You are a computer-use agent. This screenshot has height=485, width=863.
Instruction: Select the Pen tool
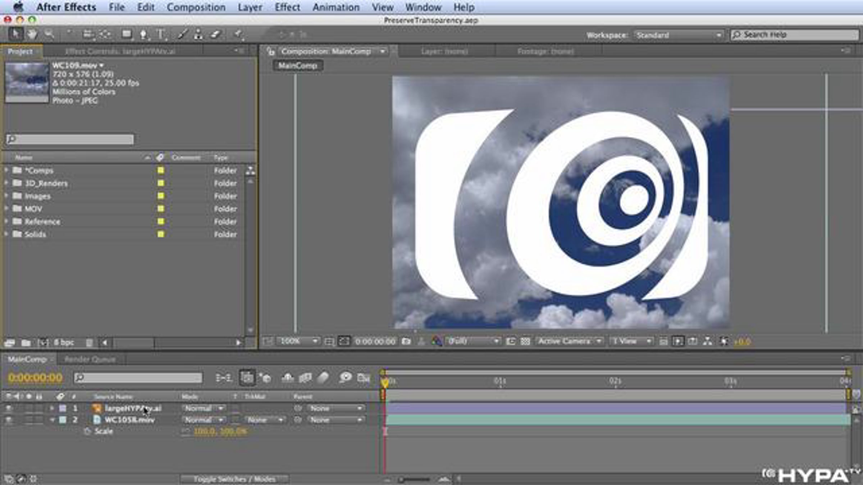143,34
